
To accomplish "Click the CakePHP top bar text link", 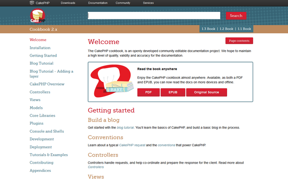I will (x=42, y=3).
